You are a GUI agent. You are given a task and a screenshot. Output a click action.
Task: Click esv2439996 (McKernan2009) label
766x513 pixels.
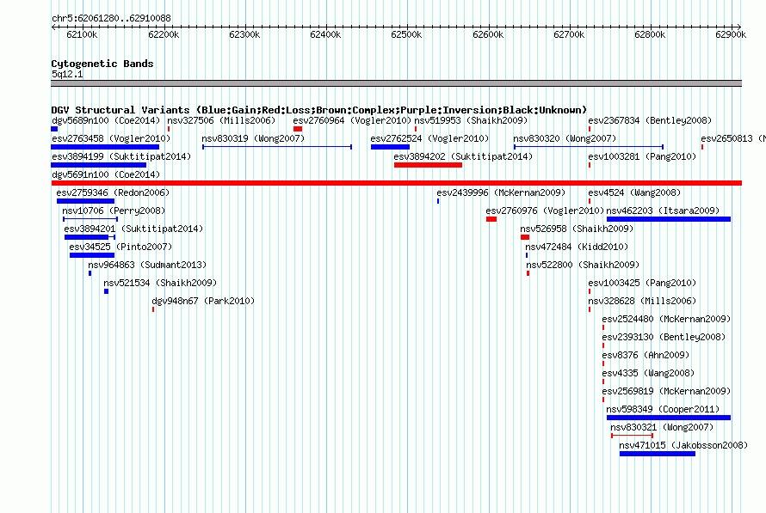pos(501,192)
